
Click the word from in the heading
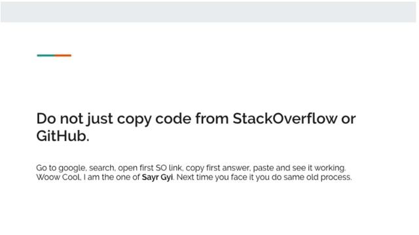tap(212, 118)
